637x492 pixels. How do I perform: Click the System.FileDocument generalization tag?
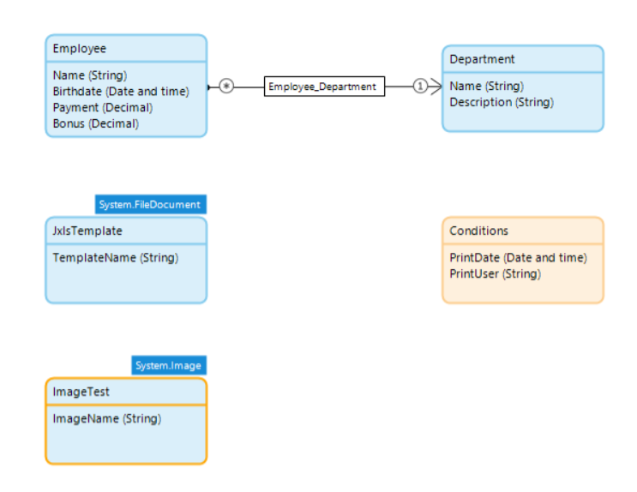(x=150, y=205)
